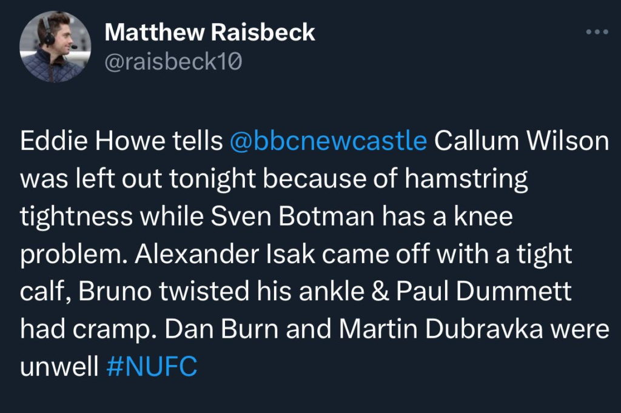Click the name "Paul Dummett" in the tweet
The height and width of the screenshot is (413, 621).
[x=484, y=292]
